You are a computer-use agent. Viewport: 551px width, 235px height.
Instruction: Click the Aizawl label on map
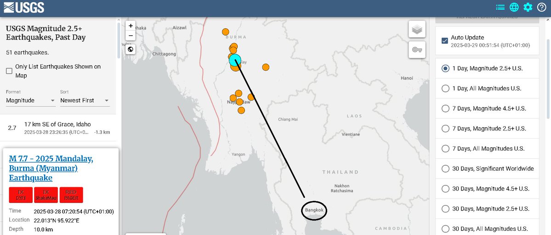click(x=180, y=28)
